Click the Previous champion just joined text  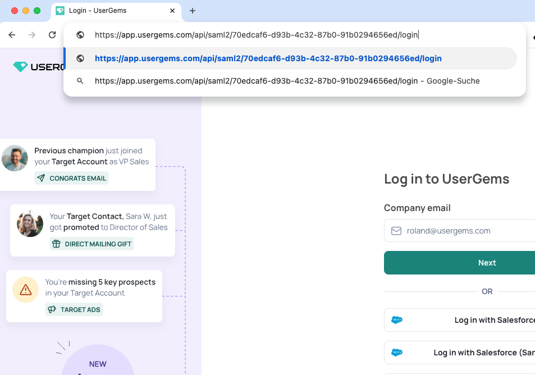[x=92, y=156]
